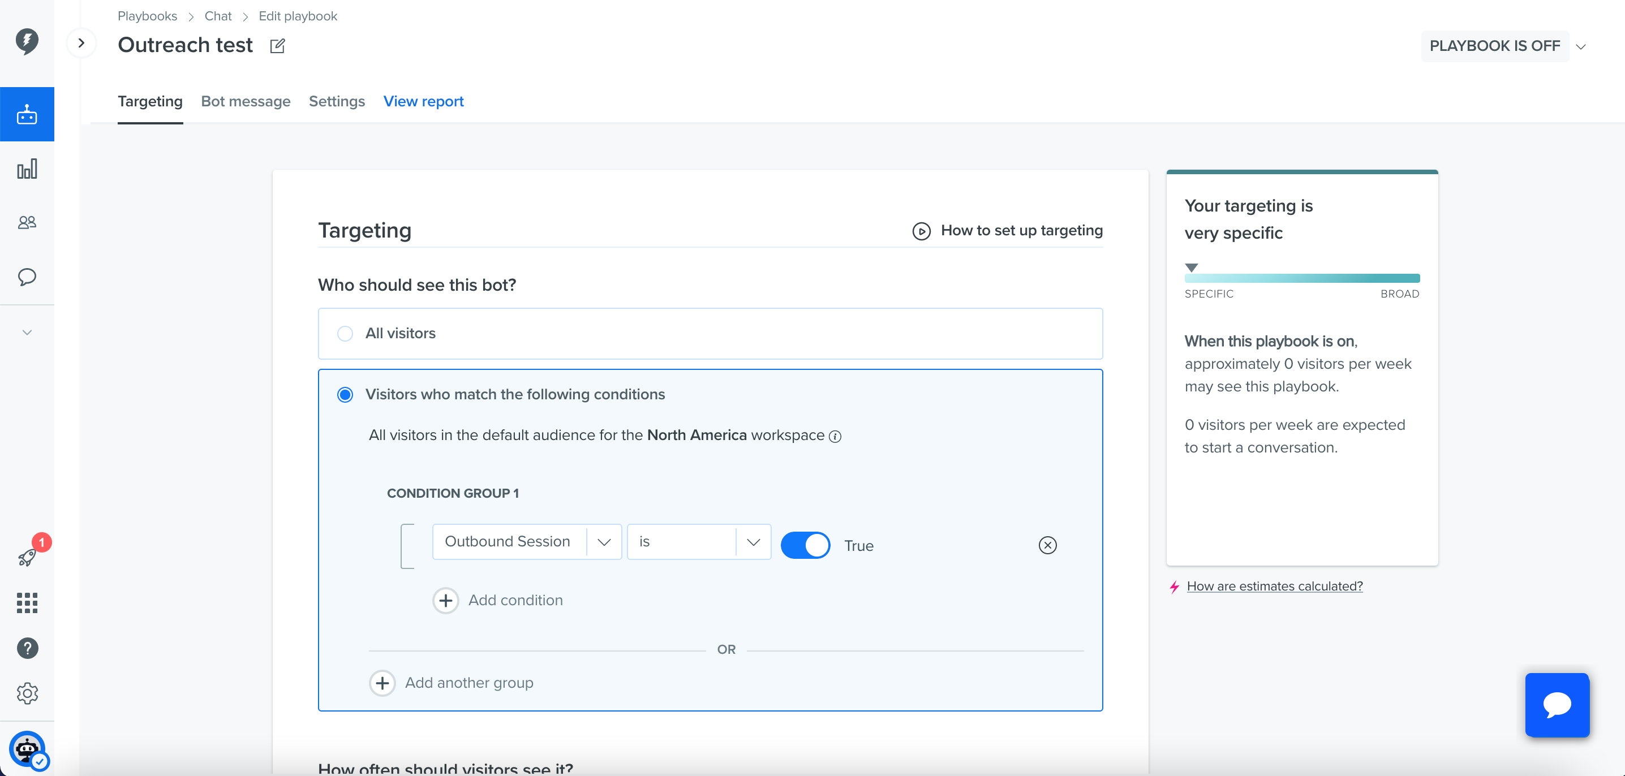Screen dimensions: 1625x776
Task: Open the Help question mark icon
Action: click(27, 648)
